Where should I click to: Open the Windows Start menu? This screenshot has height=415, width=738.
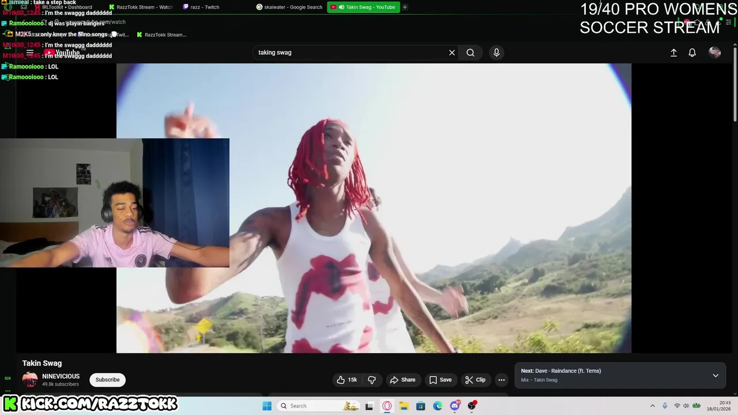coord(267,406)
